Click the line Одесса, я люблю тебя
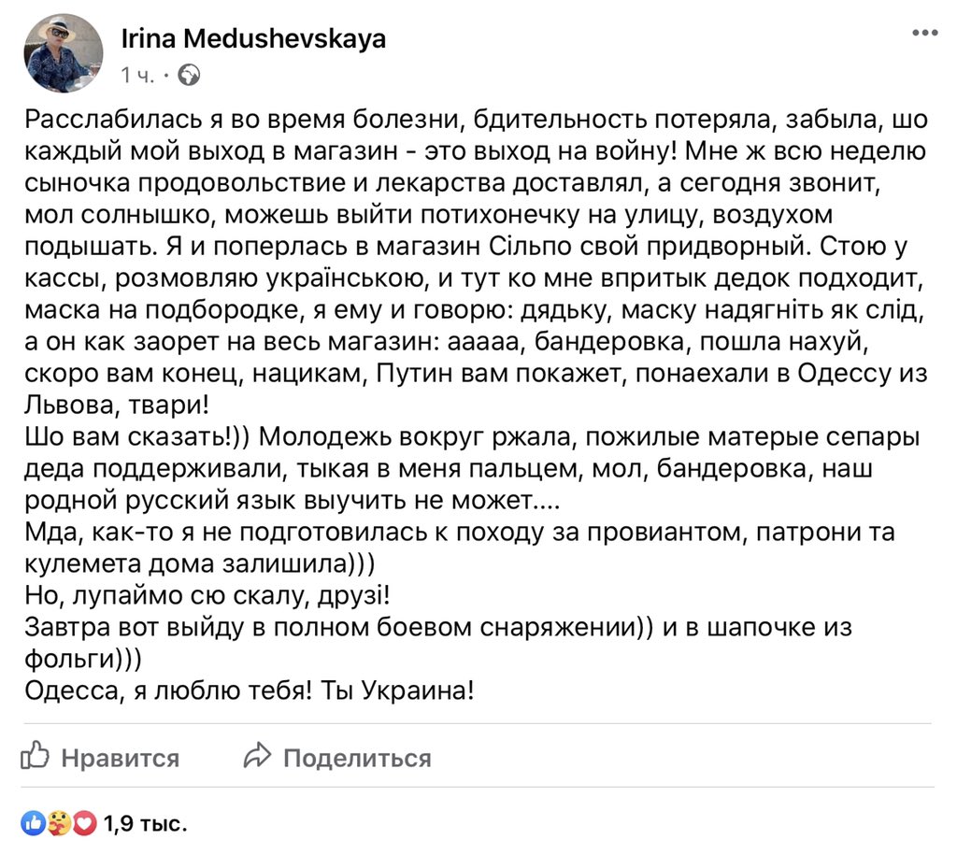Viewport: 957px width, 854px height. [x=249, y=690]
